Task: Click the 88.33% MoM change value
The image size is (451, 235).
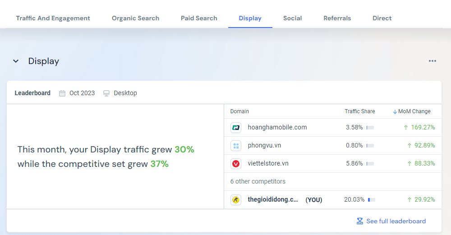Action: click(424, 163)
